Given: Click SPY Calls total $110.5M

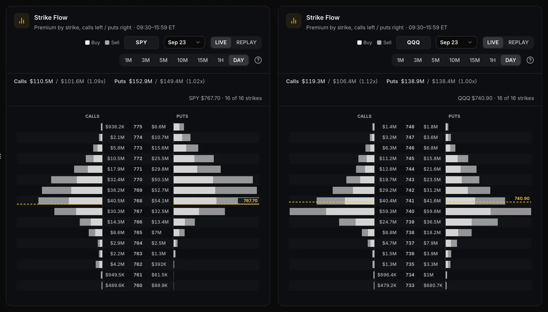Looking at the screenshot, I should point(41,81).
